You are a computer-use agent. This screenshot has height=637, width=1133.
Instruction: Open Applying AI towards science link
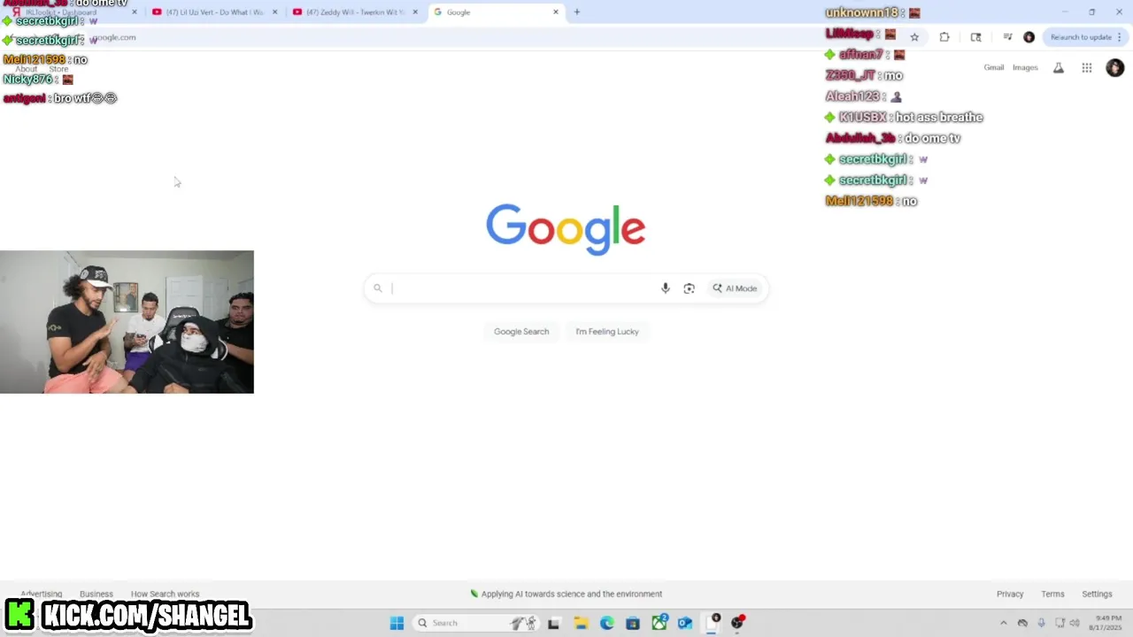pyautogui.click(x=566, y=594)
